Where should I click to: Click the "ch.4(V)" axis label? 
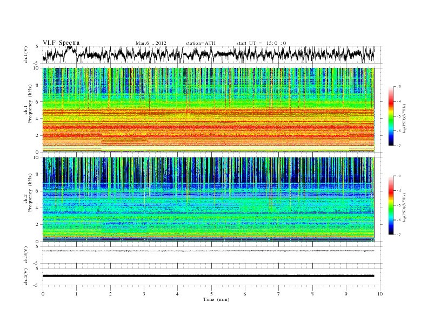[x=26, y=277]
